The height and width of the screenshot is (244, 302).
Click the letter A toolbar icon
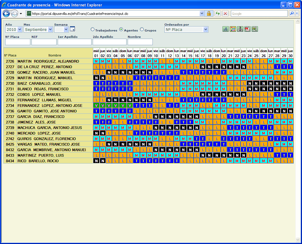225,29
